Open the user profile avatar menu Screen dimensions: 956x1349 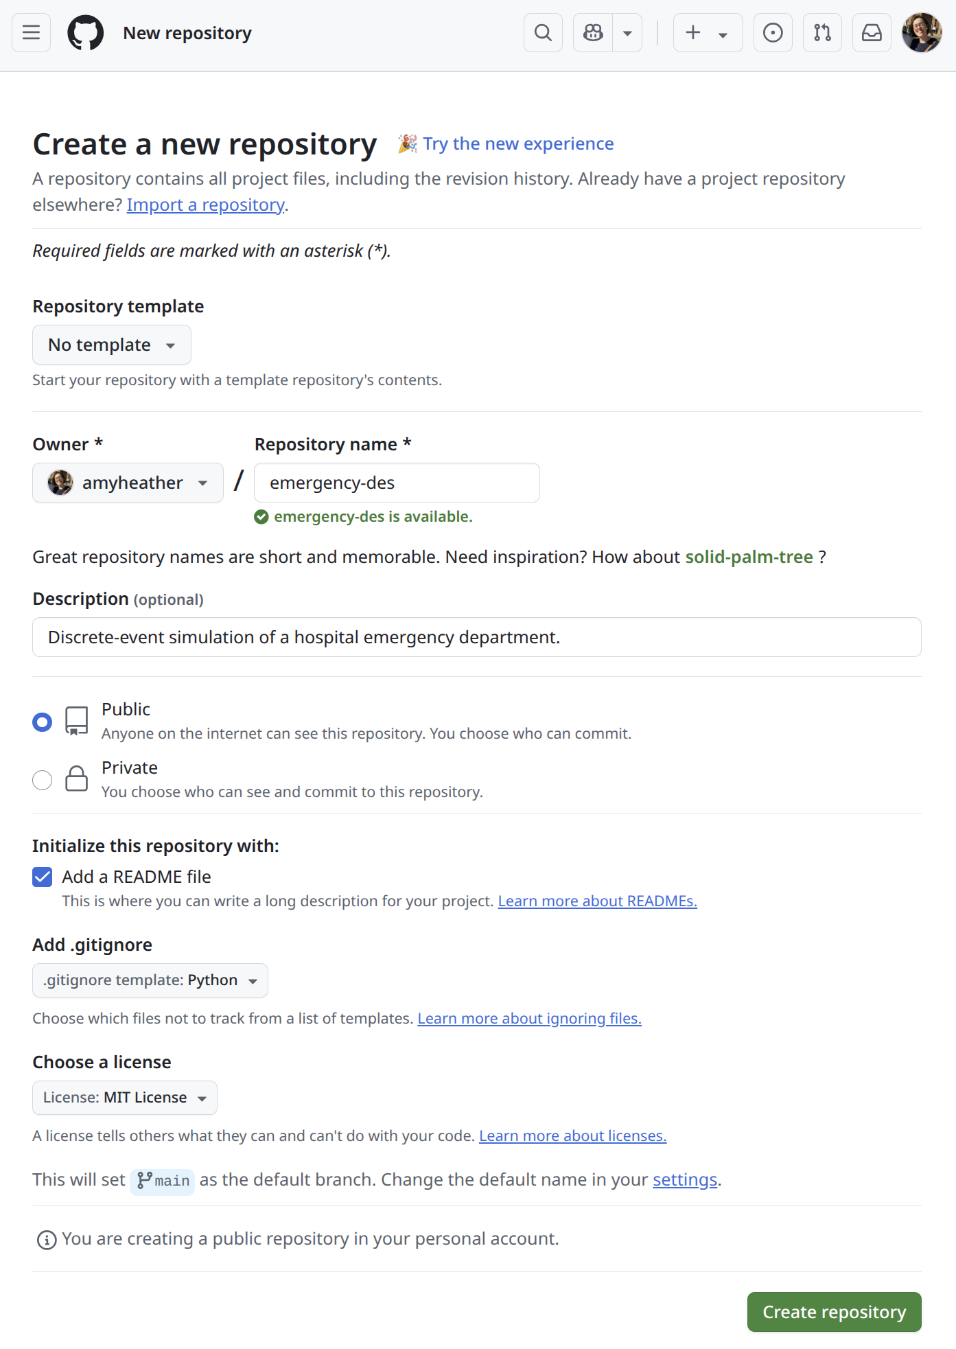pyautogui.click(x=922, y=33)
